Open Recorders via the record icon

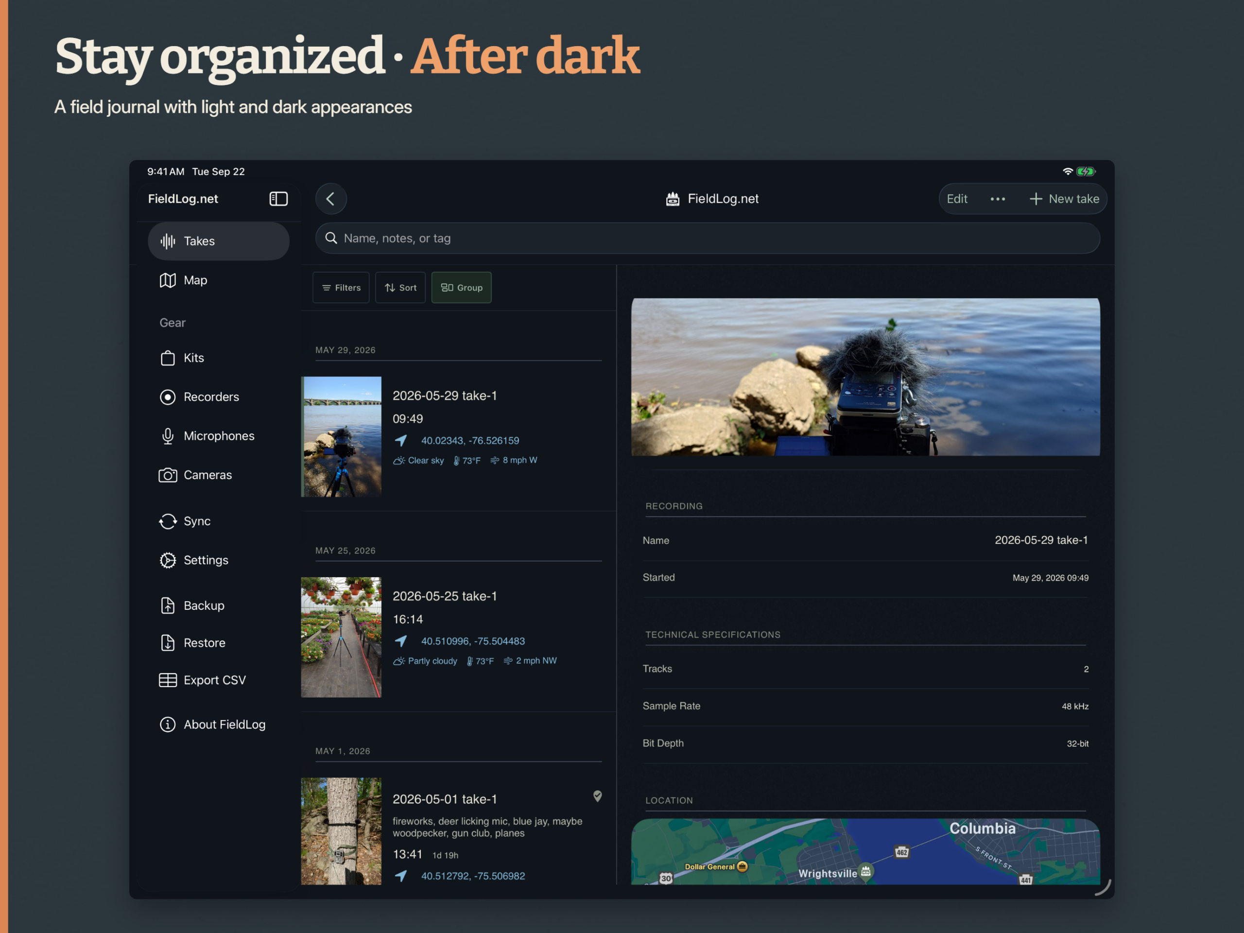pyautogui.click(x=168, y=397)
